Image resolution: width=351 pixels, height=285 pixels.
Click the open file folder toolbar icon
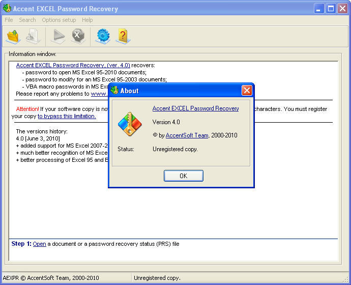[x=13, y=37]
